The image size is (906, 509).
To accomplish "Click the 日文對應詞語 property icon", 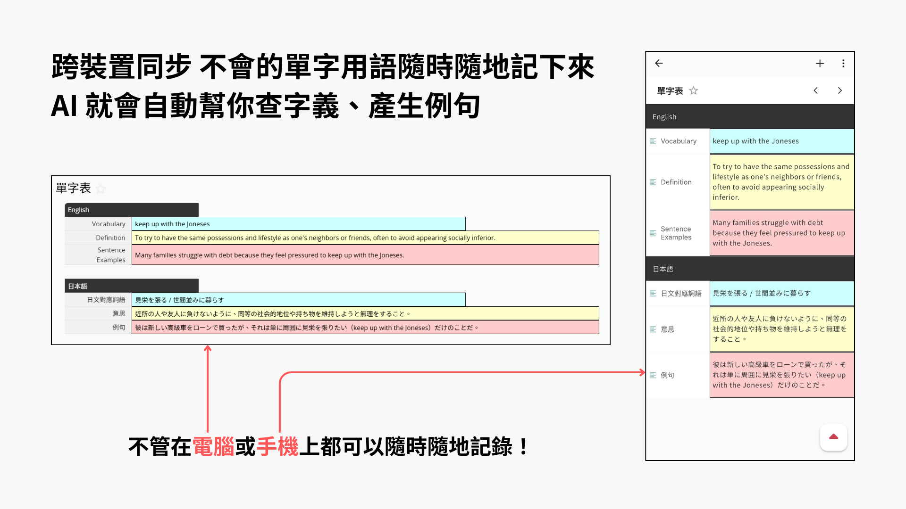I will point(654,293).
